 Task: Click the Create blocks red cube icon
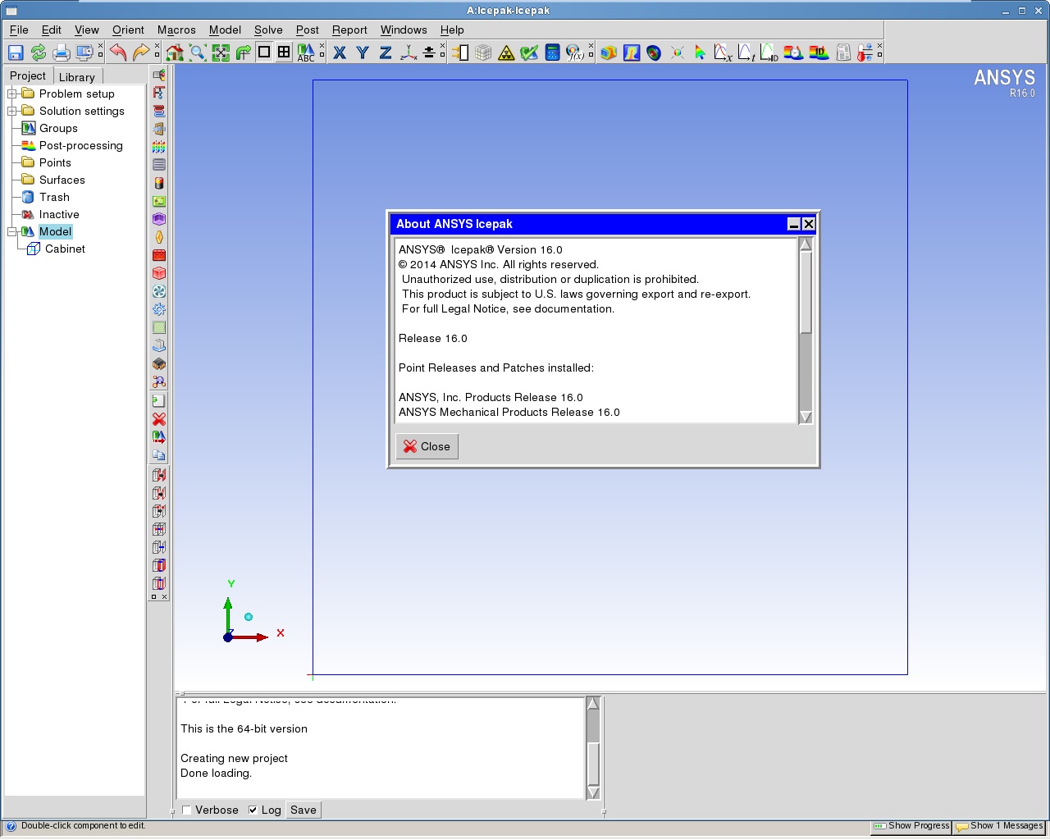pos(159,273)
